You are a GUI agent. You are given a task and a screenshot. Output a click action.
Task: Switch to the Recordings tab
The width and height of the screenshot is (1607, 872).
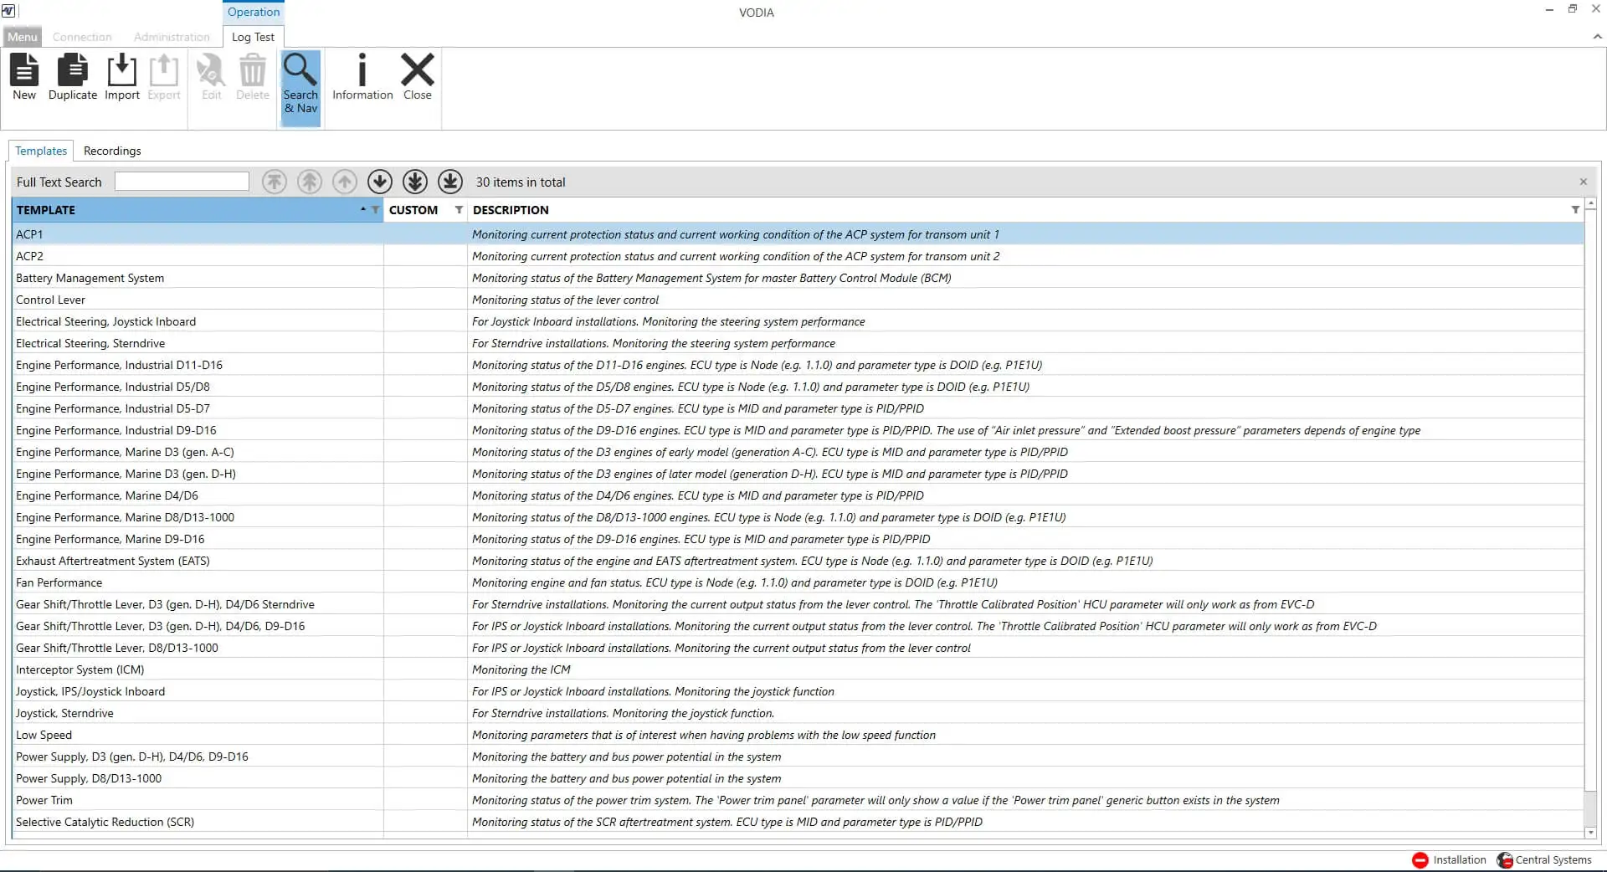pyautogui.click(x=112, y=151)
